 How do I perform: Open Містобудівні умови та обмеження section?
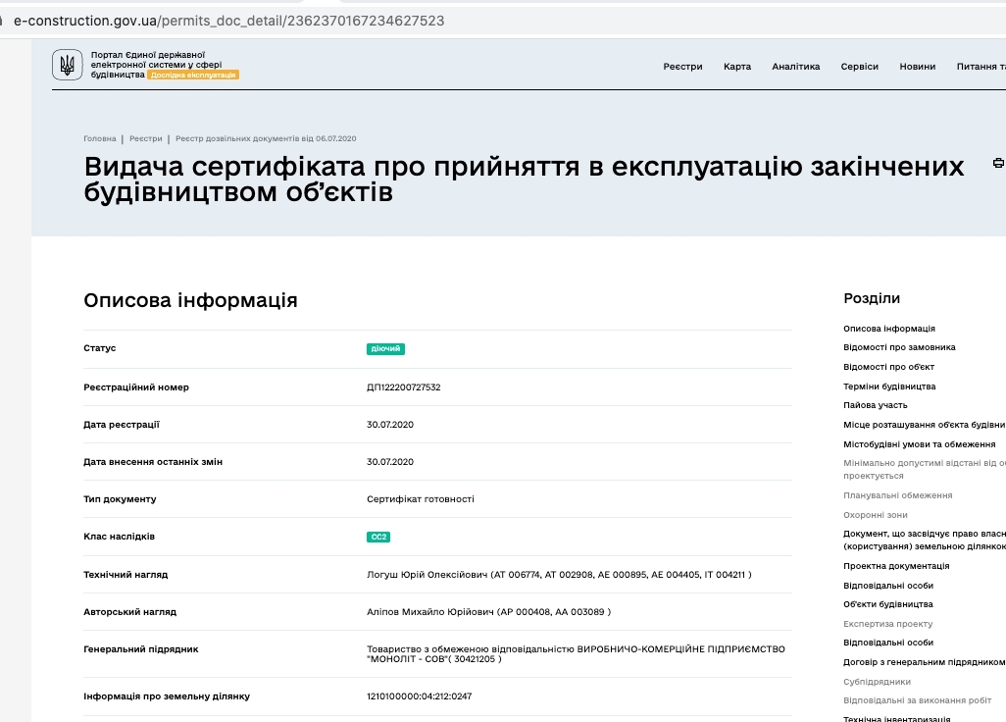[919, 444]
